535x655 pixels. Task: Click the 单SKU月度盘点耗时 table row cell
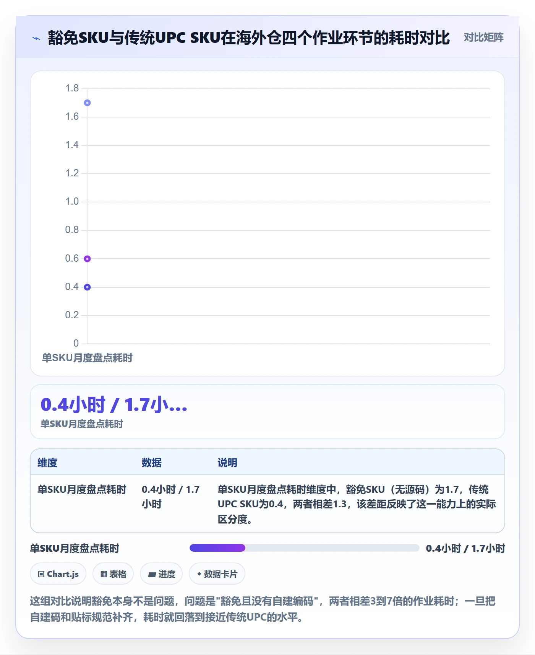82,489
